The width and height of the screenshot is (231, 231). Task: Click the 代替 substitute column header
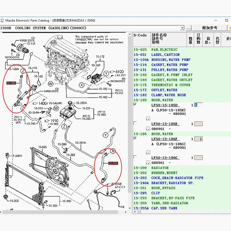[x=217, y=40]
